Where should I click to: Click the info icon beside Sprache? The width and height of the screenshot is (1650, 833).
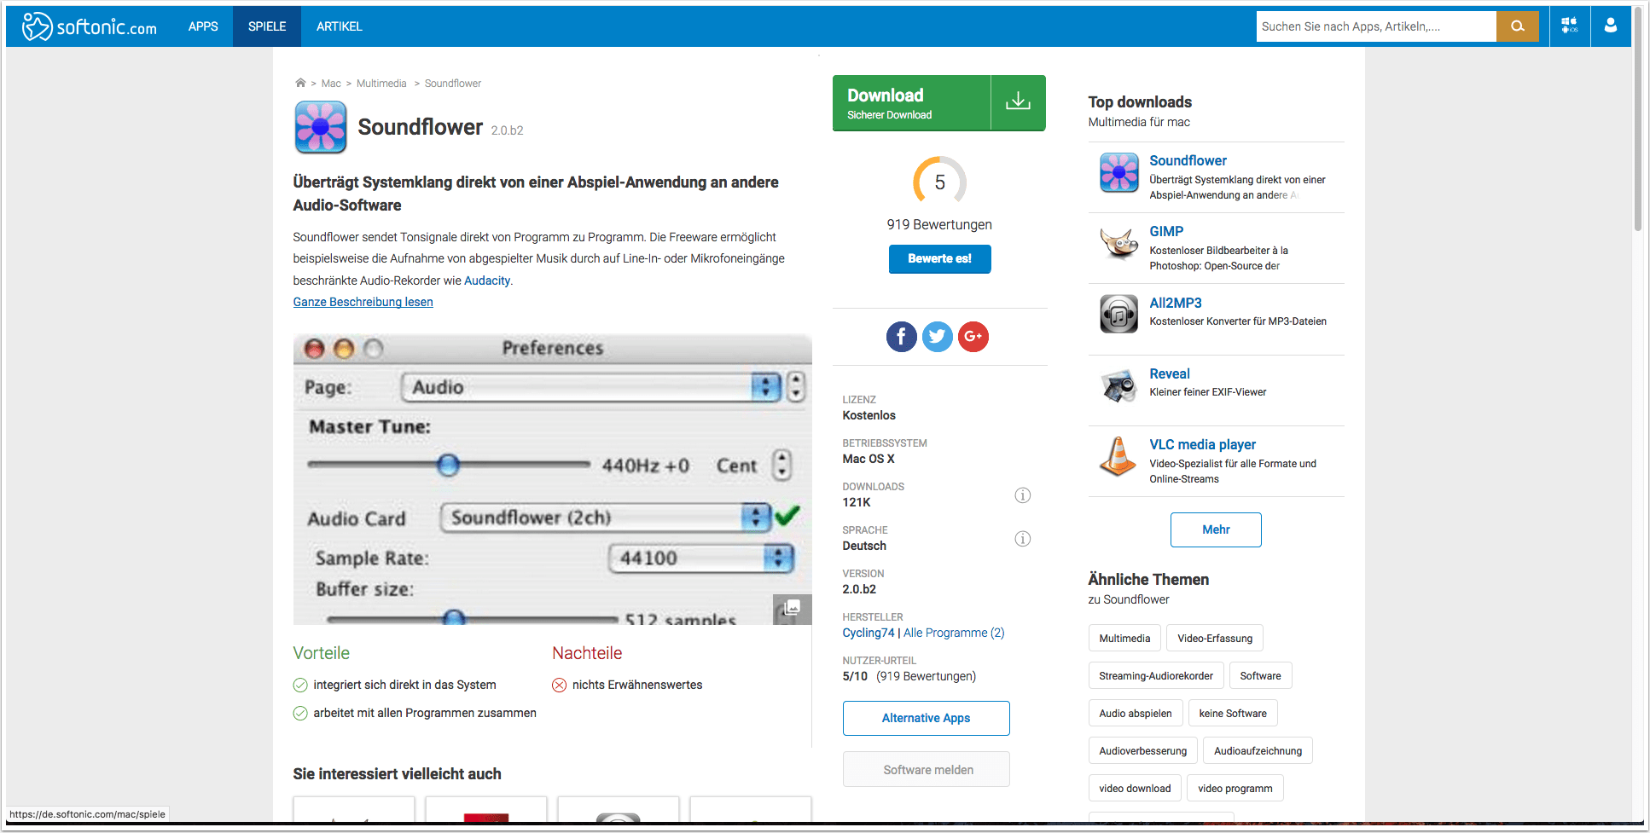tap(1022, 539)
